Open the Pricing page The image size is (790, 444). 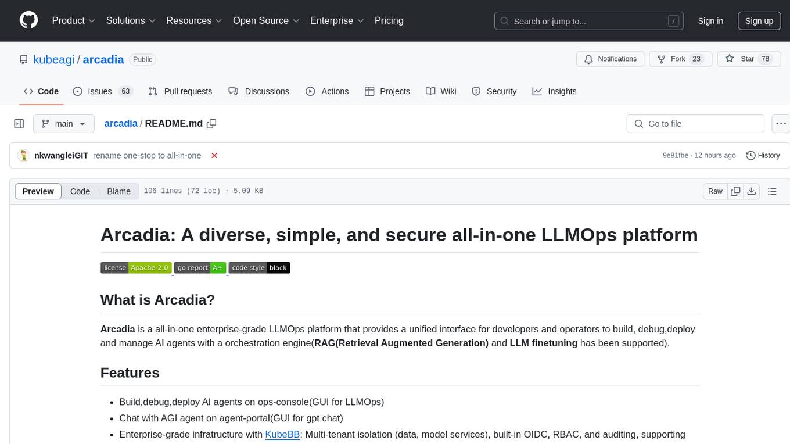click(389, 20)
